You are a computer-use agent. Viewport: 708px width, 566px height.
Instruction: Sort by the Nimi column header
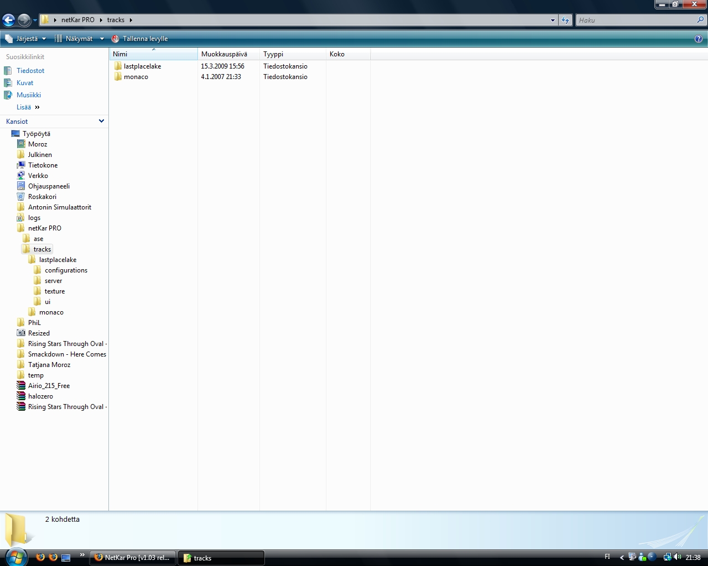click(x=153, y=54)
